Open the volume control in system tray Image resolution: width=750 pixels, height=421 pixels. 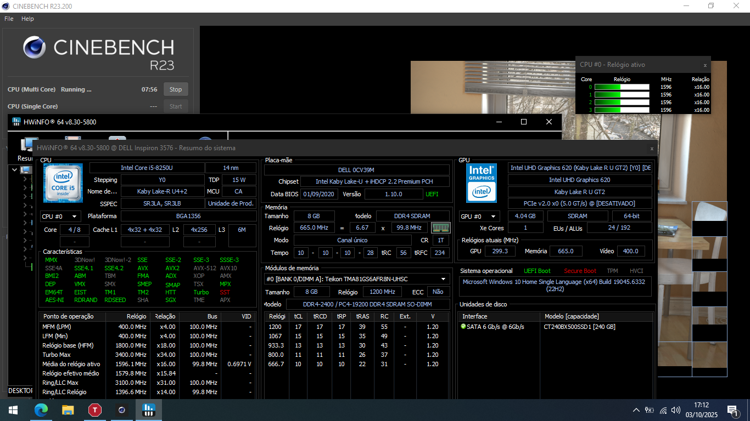point(676,410)
